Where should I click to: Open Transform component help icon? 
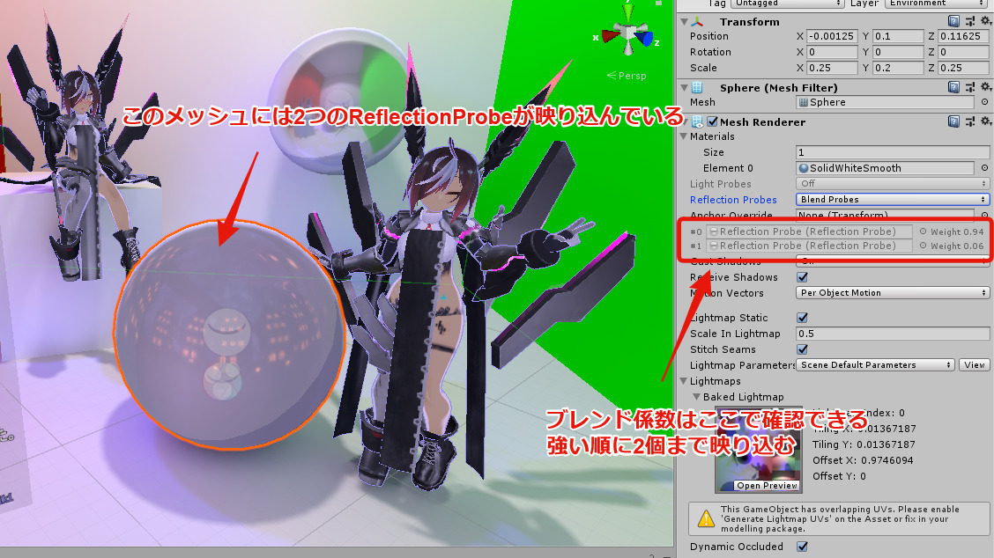tap(953, 21)
